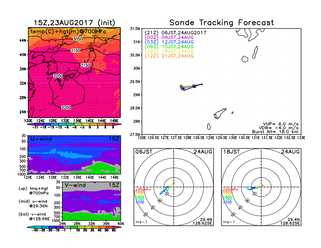This screenshot has height=248, width=321.
Task: Click the '126E' longitude label
Action: click(x=142, y=138)
